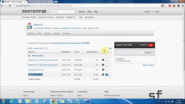185x104 pixels.
Task: Click the volume icon in system tray
Action: [x=166, y=101]
